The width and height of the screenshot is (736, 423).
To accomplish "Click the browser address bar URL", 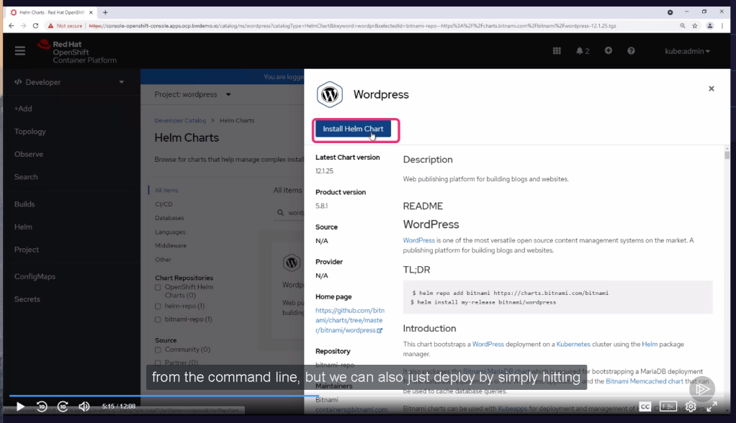I will coord(352,26).
